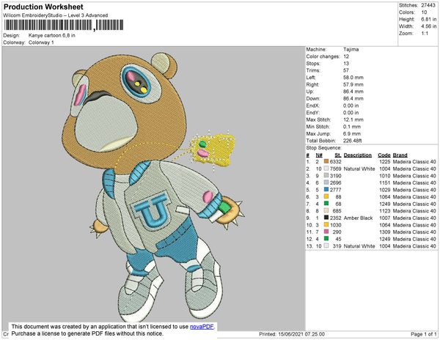Select the cream swatch for stop 8
Image resolution: width=440 pixels, height=340 pixels.
tap(326, 210)
